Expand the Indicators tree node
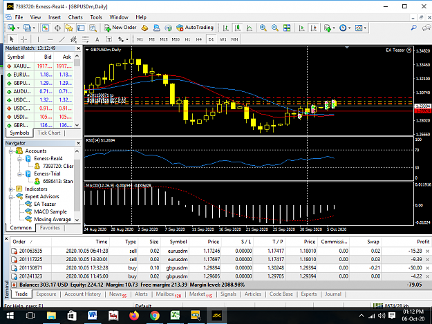Screen dimensions: 432x324 tap(11, 189)
